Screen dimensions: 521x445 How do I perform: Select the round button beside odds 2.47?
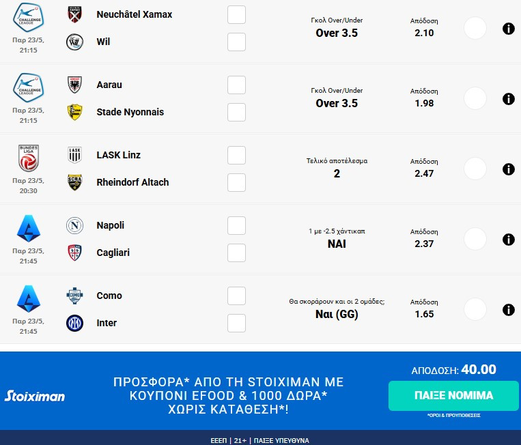point(475,169)
